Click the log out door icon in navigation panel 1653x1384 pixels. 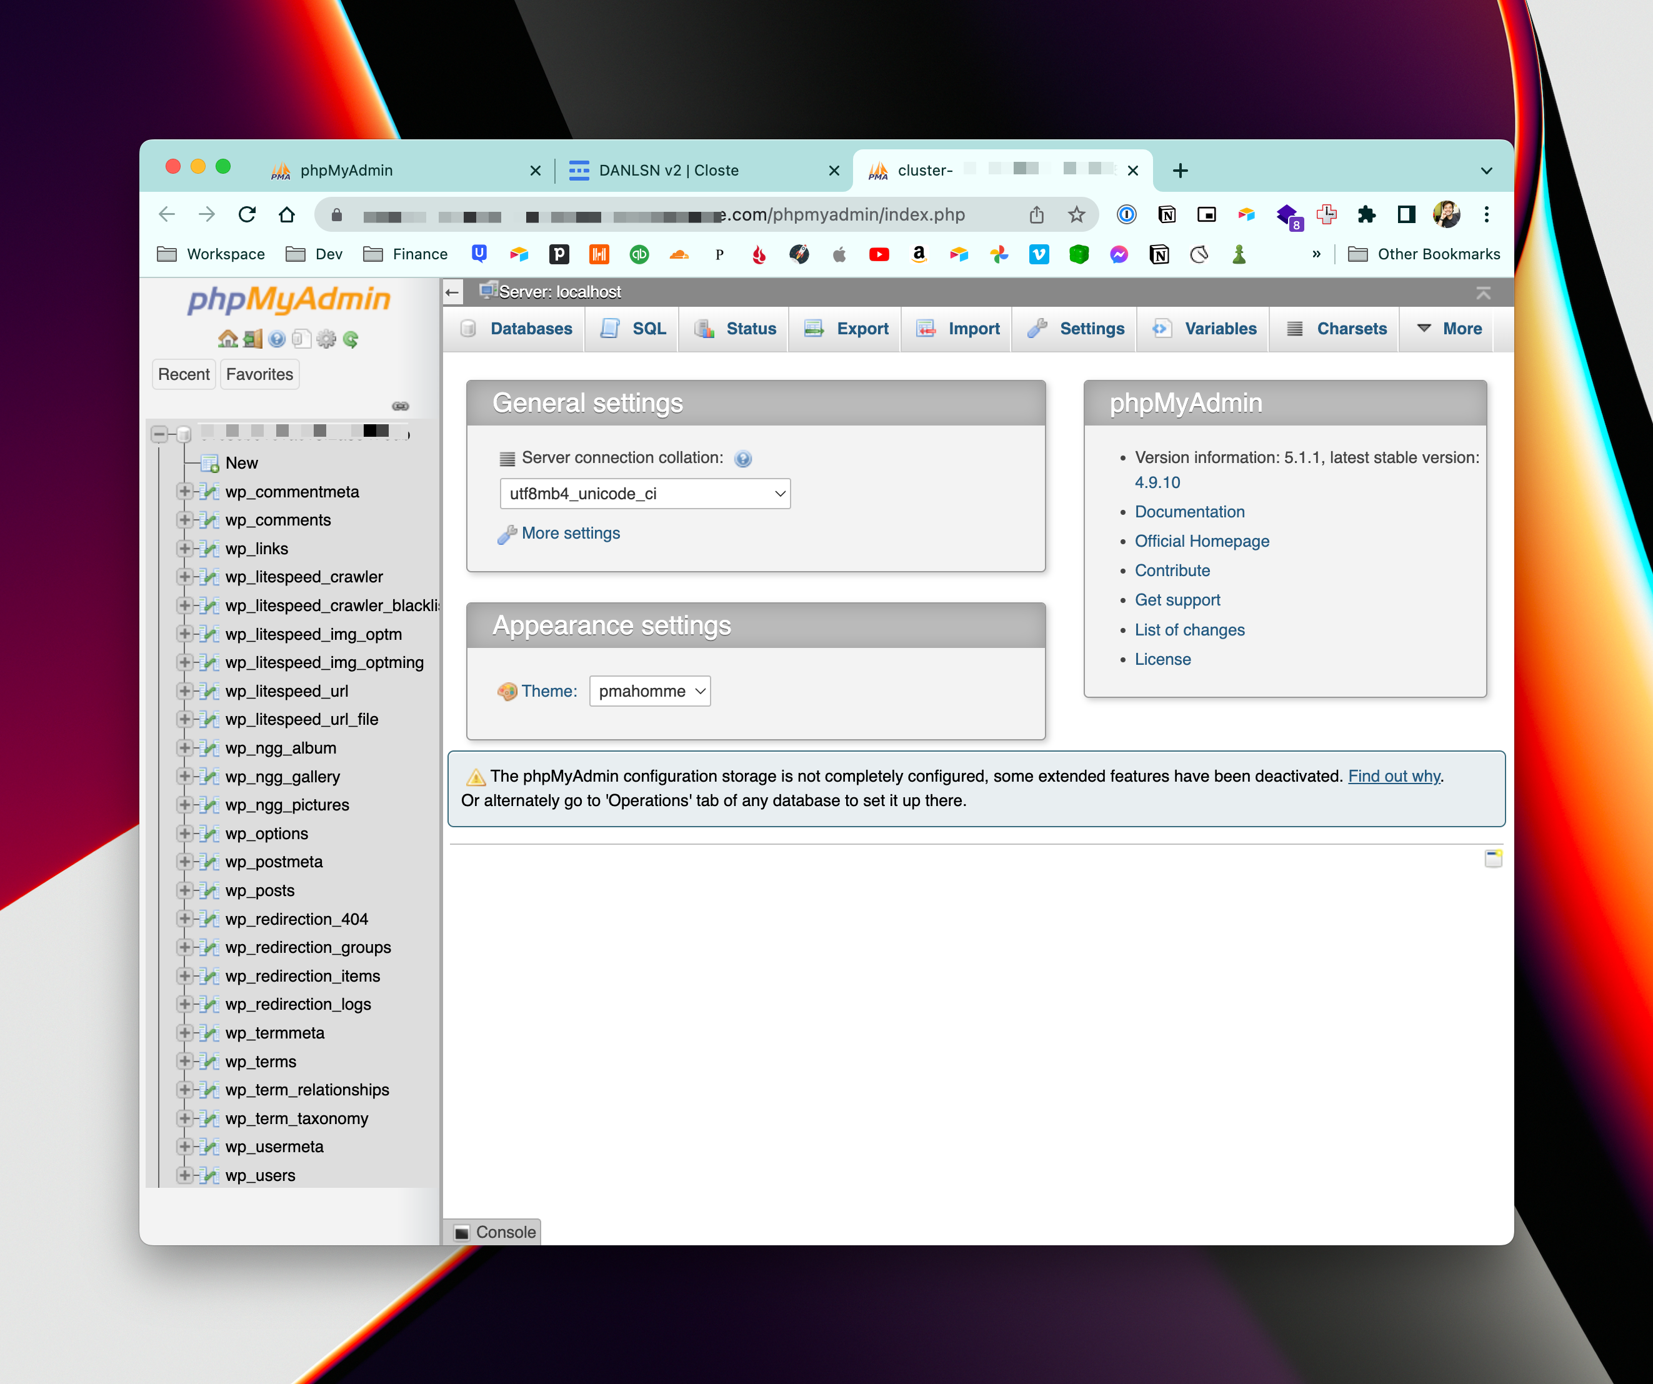[252, 339]
